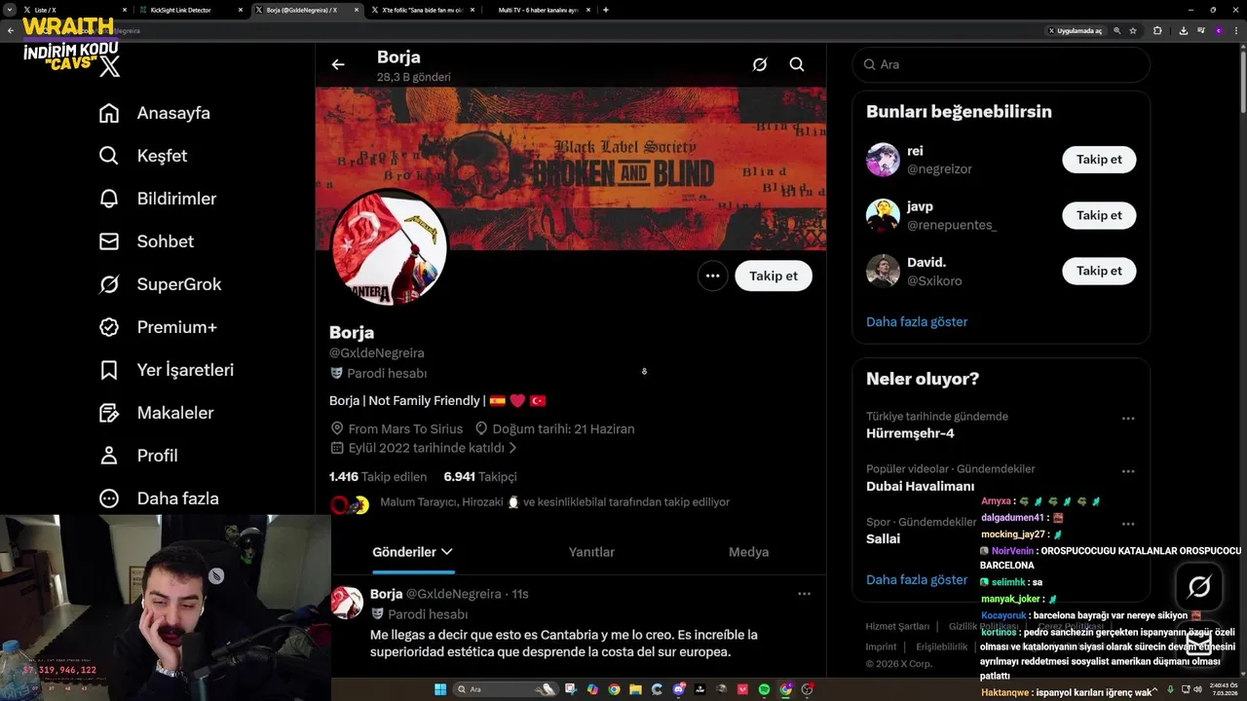
Task: Switch to KickSight Link Detector tab
Action: pyautogui.click(x=191, y=10)
